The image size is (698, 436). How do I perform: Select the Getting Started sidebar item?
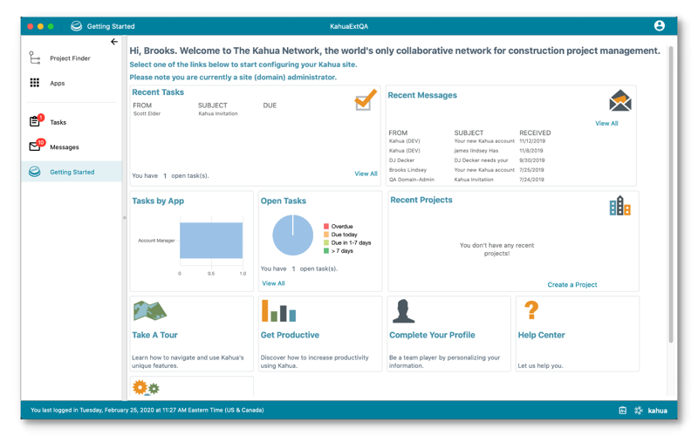tap(72, 172)
